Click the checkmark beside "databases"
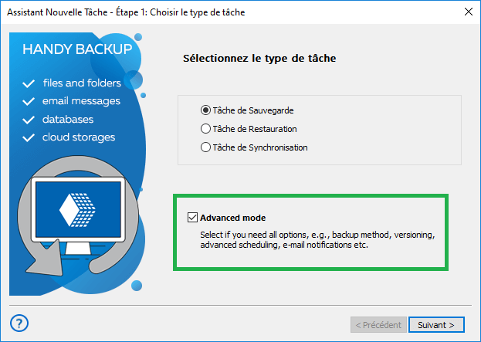Viewport: 481px width, 342px height. (x=29, y=120)
